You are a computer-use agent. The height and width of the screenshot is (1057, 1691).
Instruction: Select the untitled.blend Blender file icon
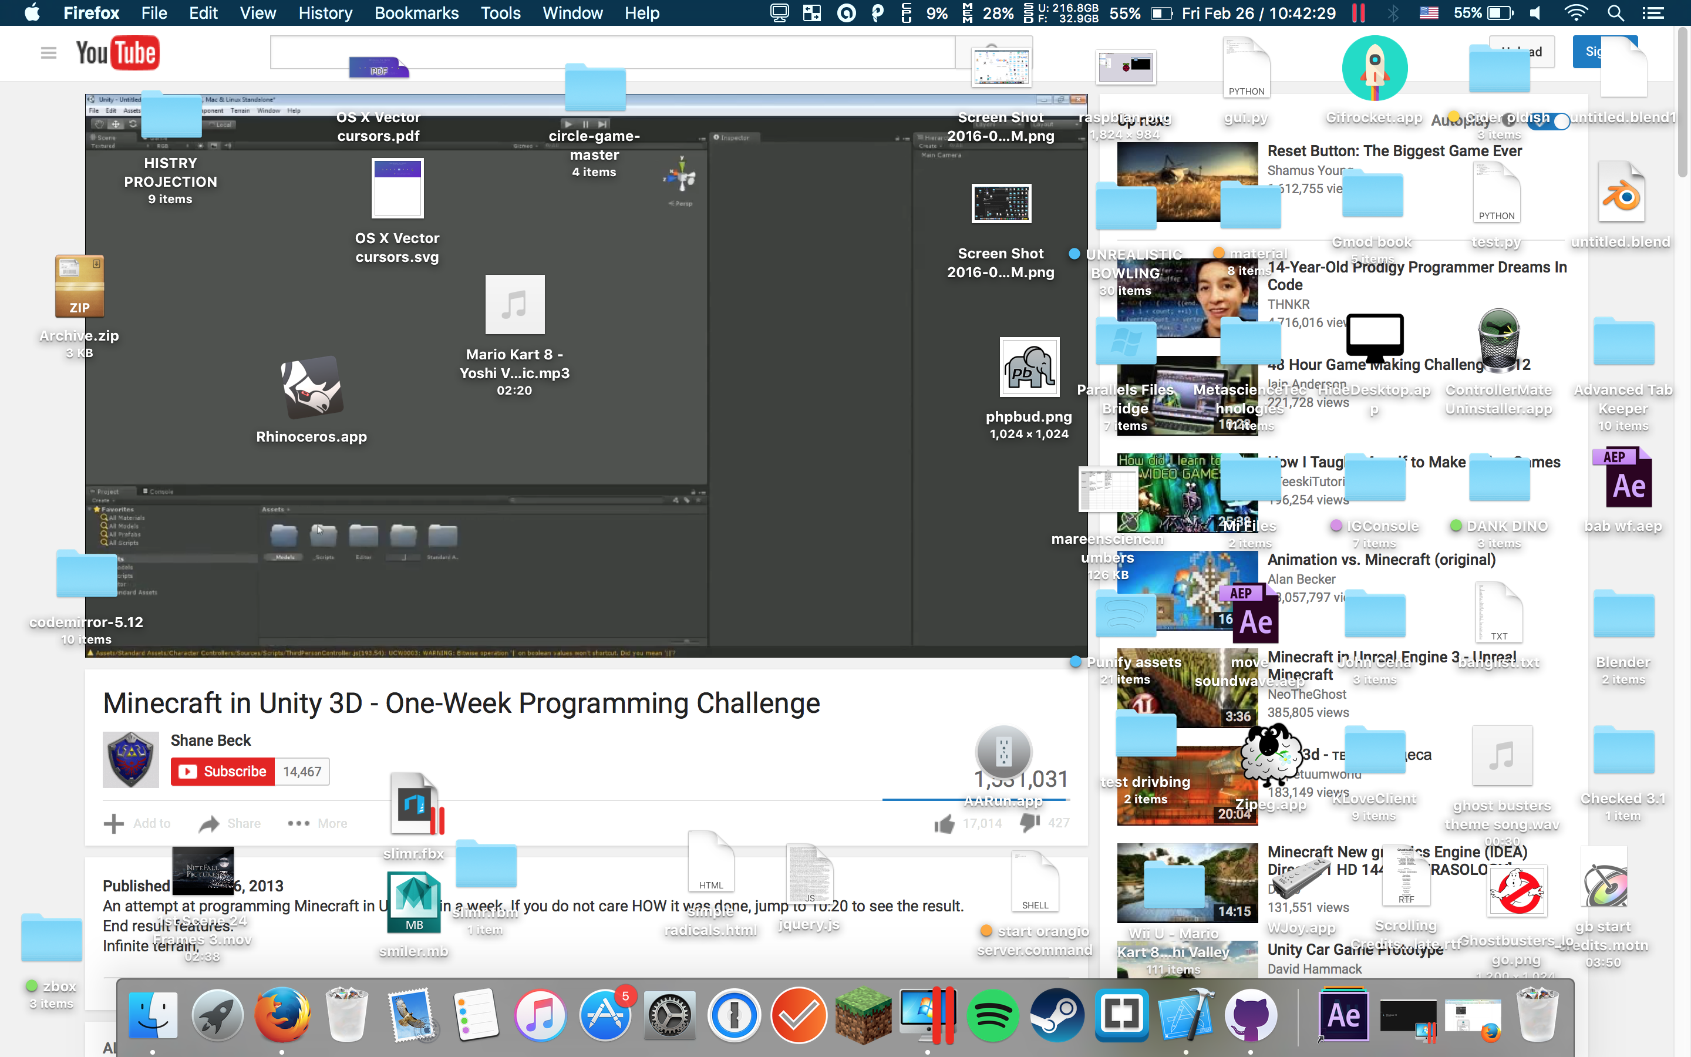1621,193
